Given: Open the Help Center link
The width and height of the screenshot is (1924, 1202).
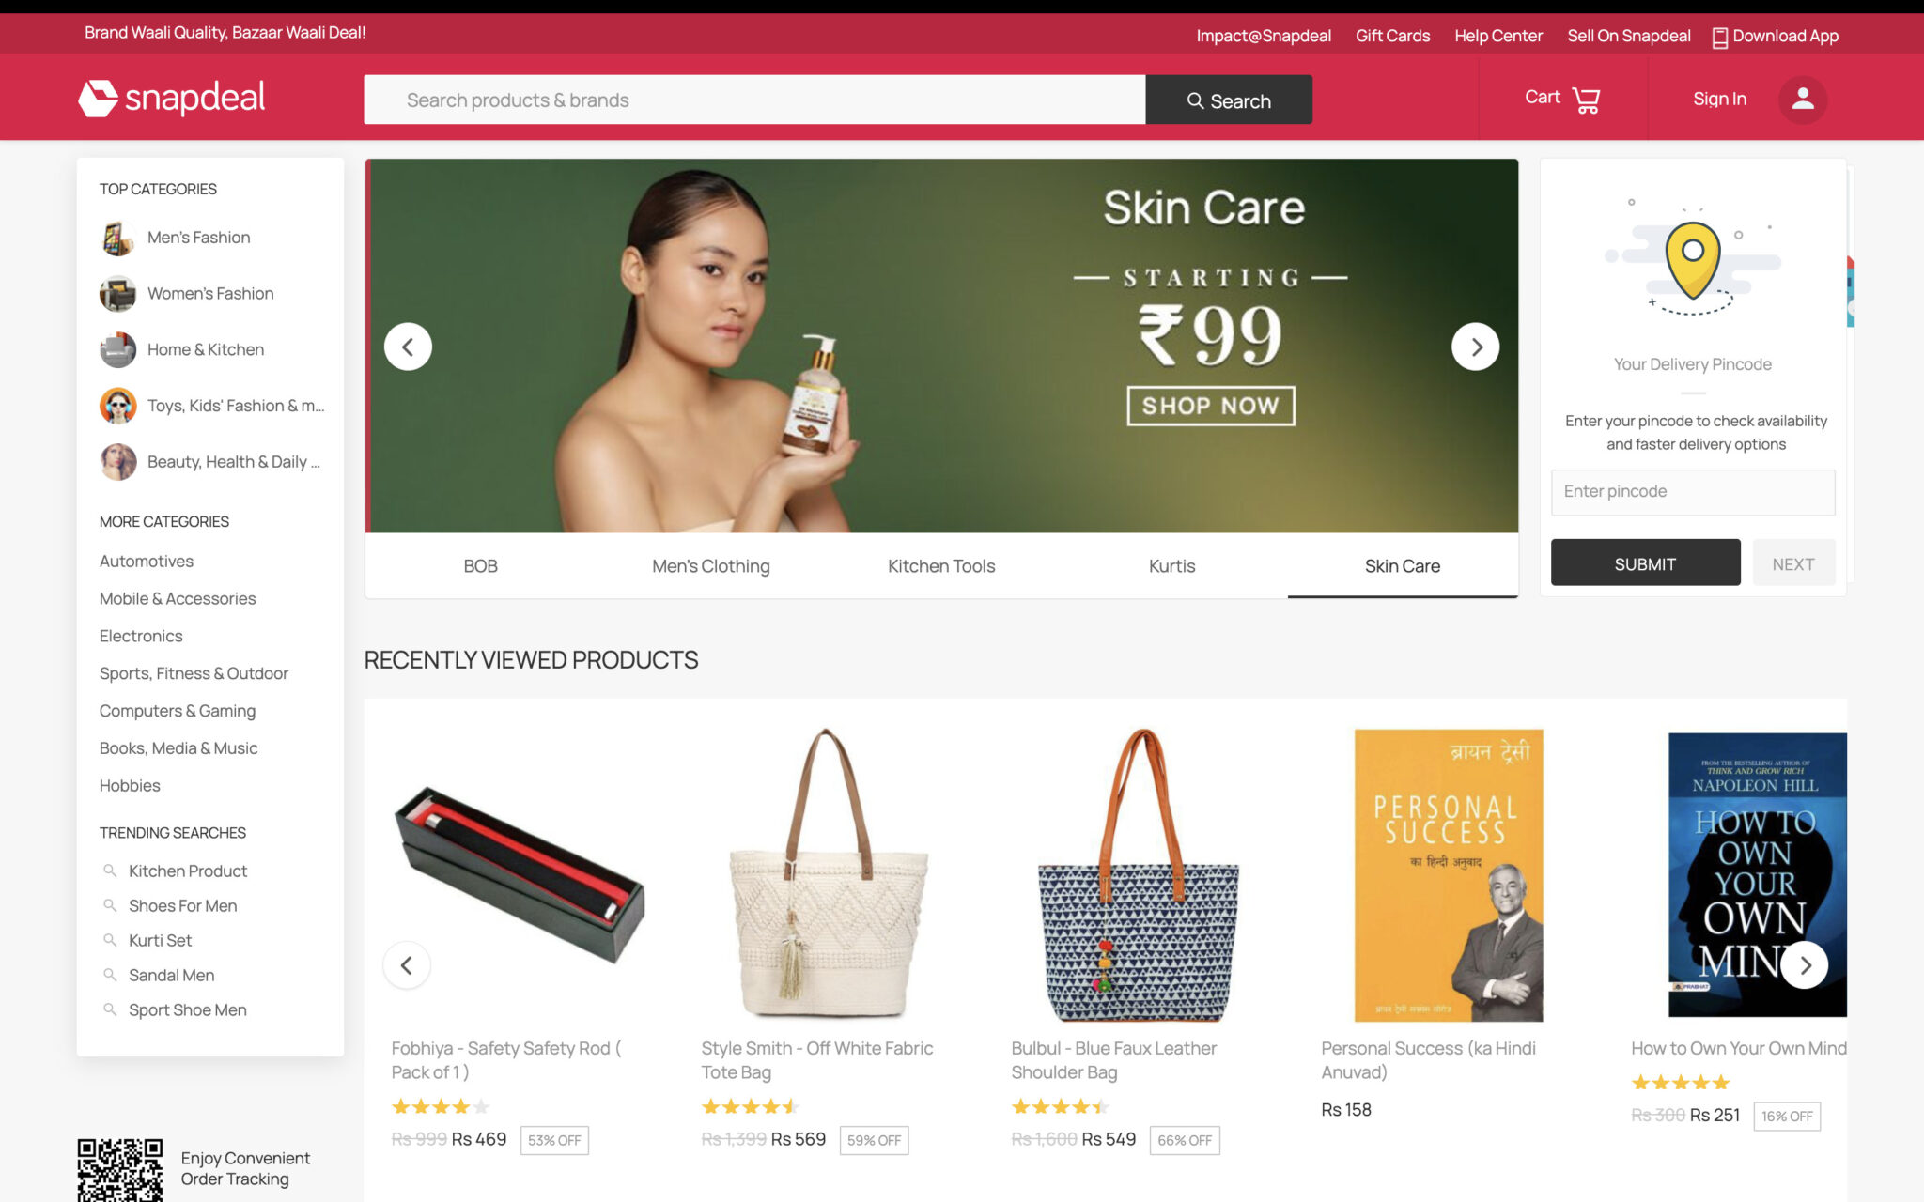Looking at the screenshot, I should [x=1498, y=36].
